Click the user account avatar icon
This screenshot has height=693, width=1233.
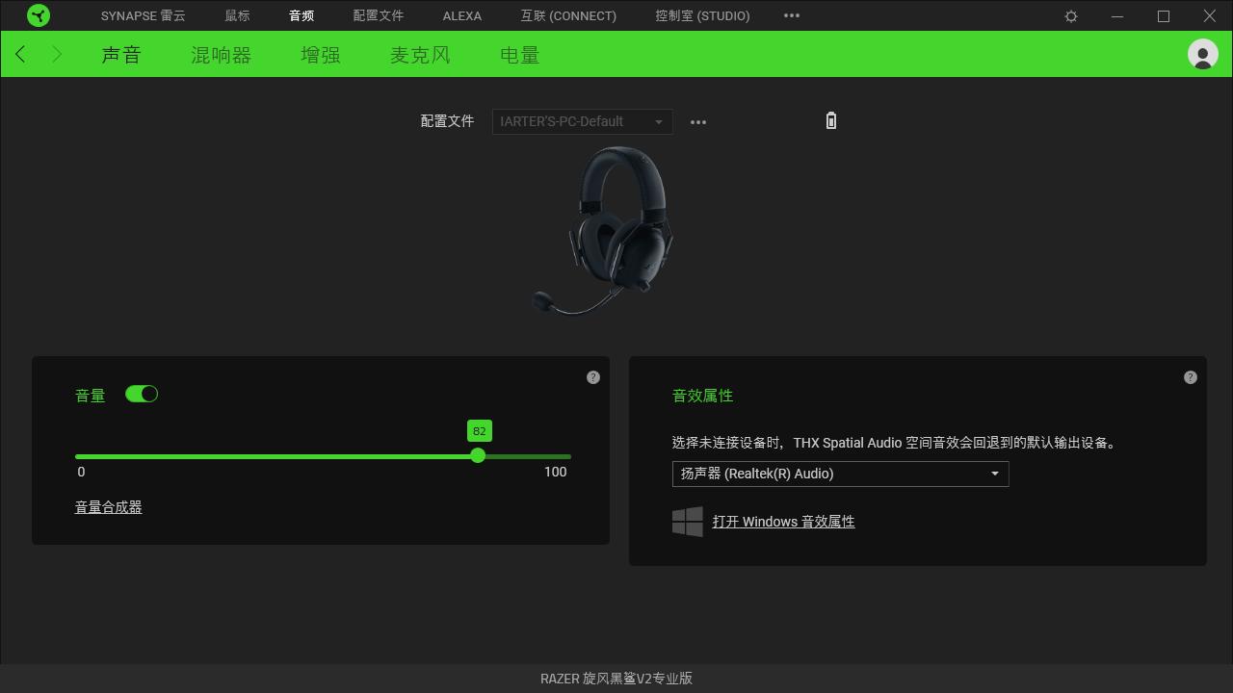(1203, 54)
